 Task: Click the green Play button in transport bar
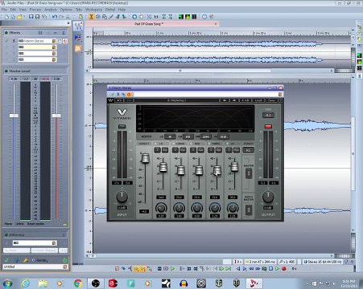pyautogui.click(x=278, y=268)
